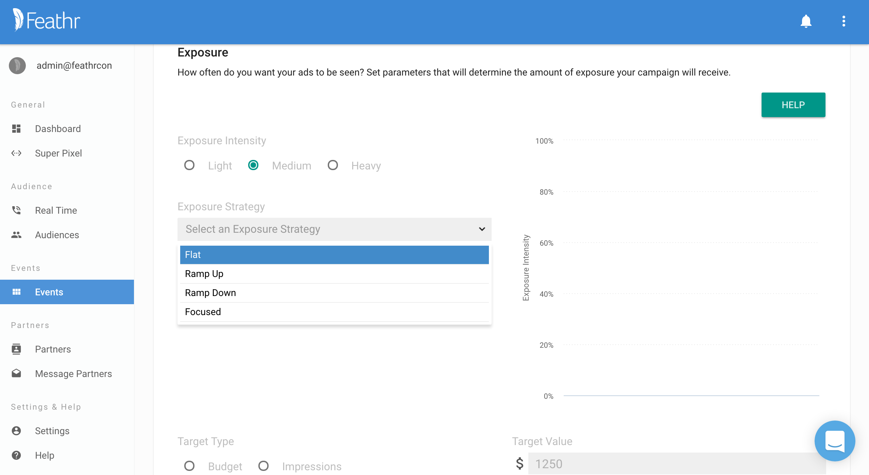Collapse the Exposure Strategy dropdown
Screen dimensions: 869x475
[x=335, y=229]
